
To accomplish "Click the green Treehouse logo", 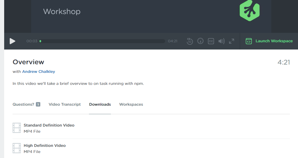I will [x=249, y=12].
